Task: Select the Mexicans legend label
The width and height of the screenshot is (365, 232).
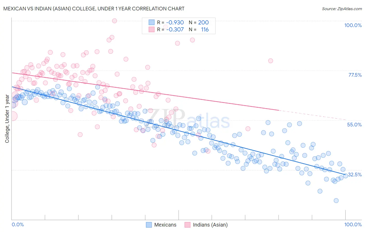Action: tap(165, 225)
